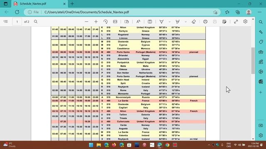Screen dimensions: 266x149
Task: Open PDF viewer settings gear
Action: click(x=245, y=22)
